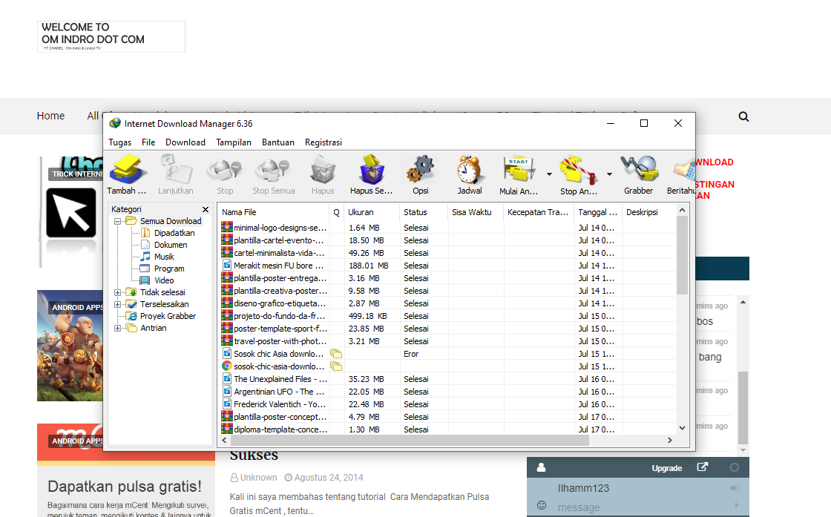Viewport: 831px width, 517px height.
Task: Click the Stop toolbar icon
Action: pos(225,175)
